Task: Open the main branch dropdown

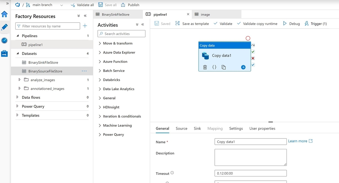Action: (44, 5)
